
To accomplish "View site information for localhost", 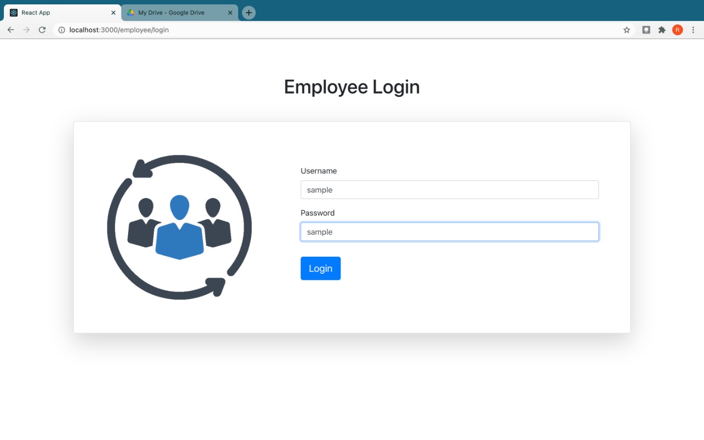I will [x=62, y=30].
